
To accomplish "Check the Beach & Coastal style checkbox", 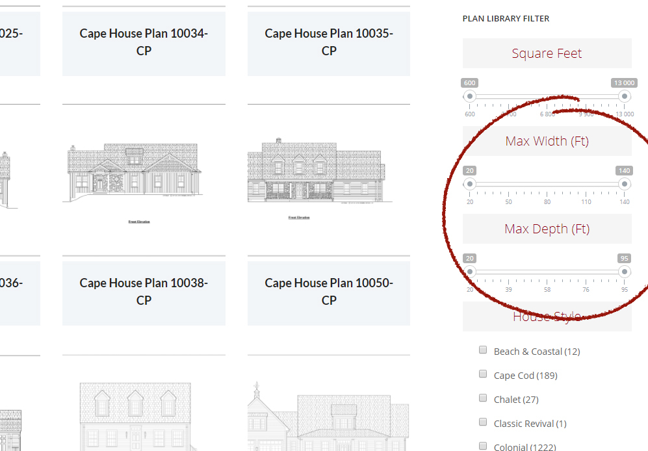I will click(x=483, y=350).
